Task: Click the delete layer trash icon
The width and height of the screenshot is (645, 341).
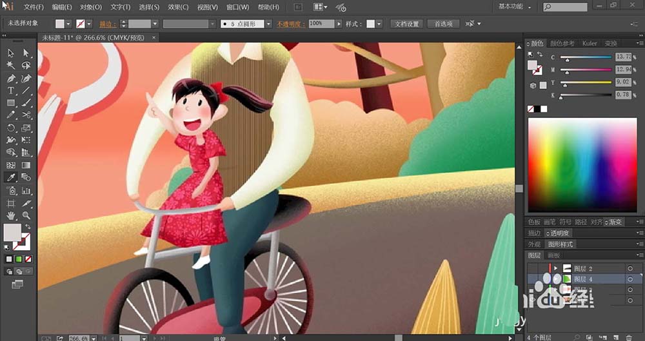Action: pos(630,337)
